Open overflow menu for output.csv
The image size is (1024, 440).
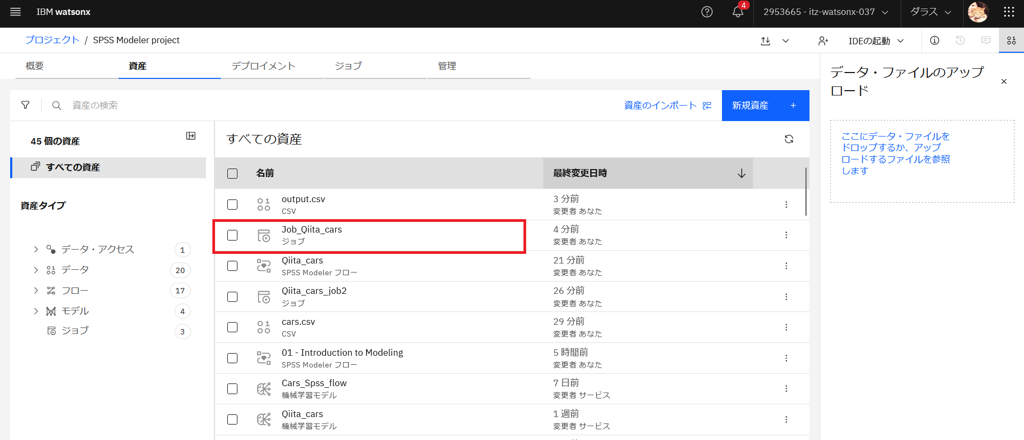pyautogui.click(x=786, y=204)
